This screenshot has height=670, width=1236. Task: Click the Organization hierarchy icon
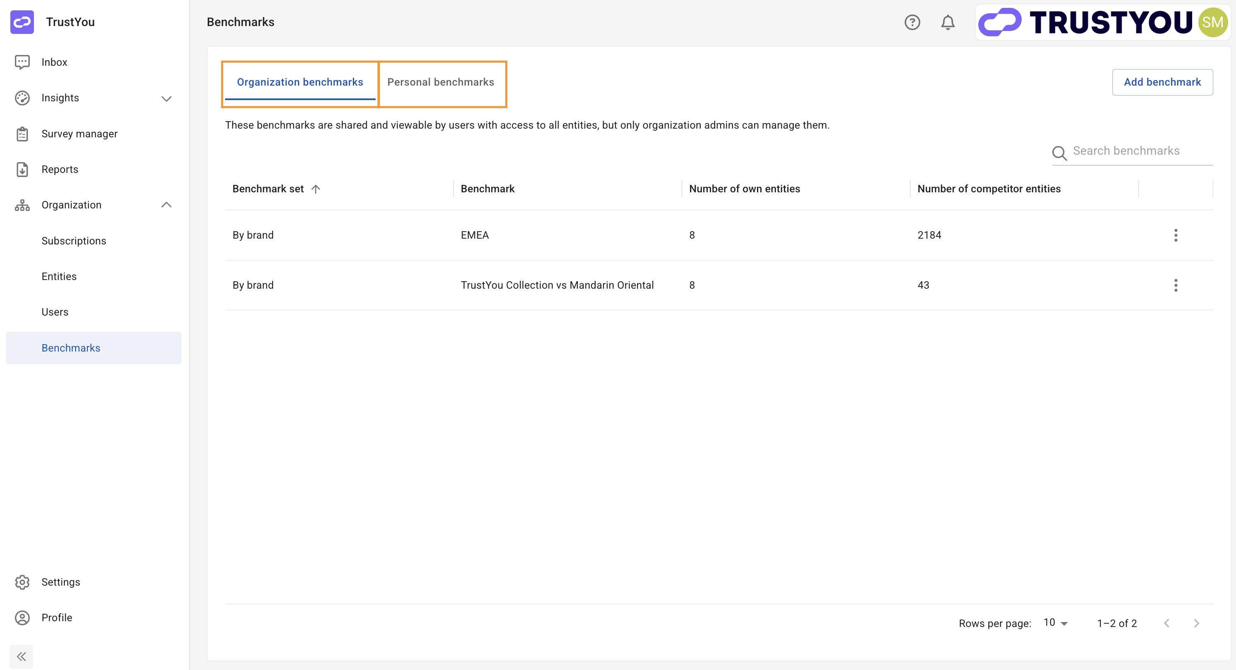click(x=22, y=205)
